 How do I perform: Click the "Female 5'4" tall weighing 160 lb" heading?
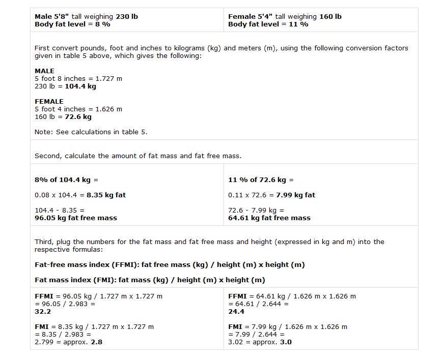(285, 16)
